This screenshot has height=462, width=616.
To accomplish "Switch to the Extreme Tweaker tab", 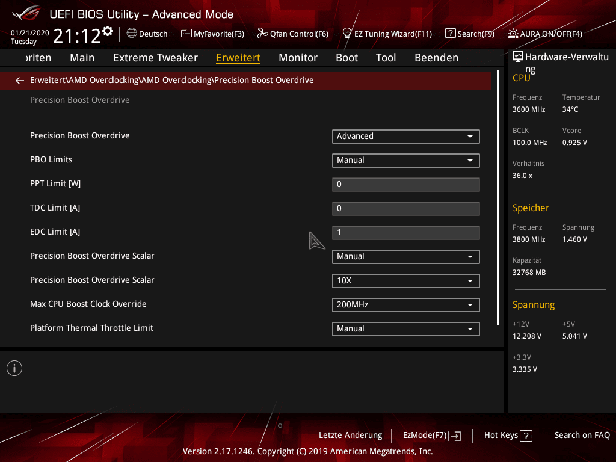I will pyautogui.click(x=156, y=58).
